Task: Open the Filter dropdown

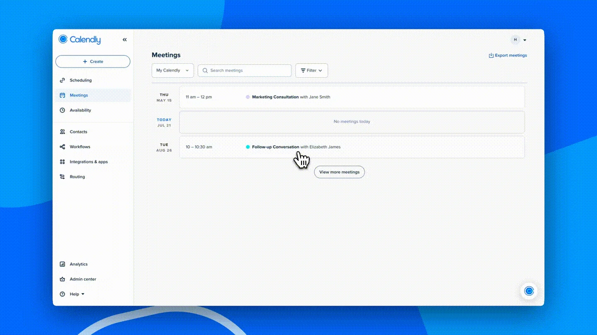Action: pyautogui.click(x=311, y=70)
